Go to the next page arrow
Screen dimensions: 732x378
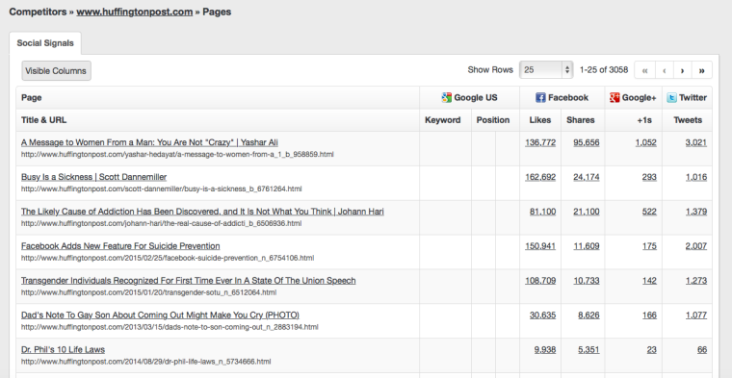click(x=683, y=70)
